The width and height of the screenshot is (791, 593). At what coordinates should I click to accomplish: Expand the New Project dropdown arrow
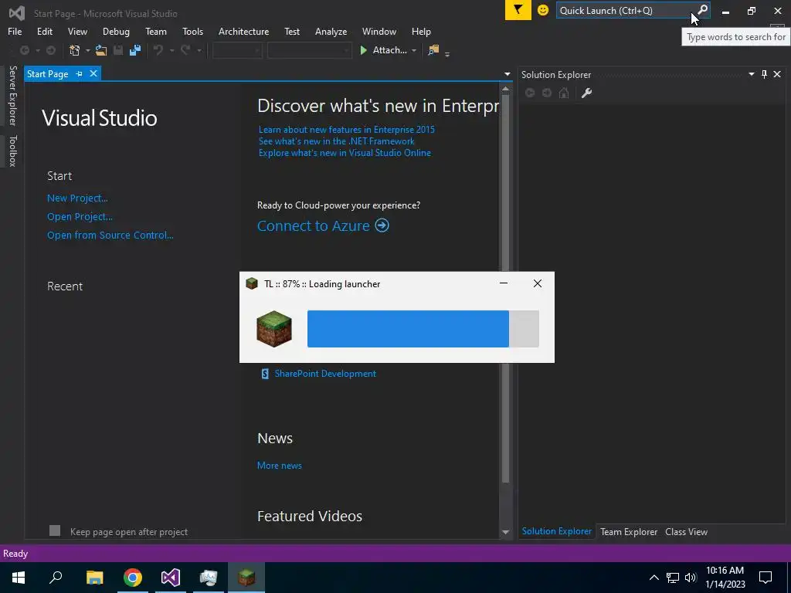coord(88,50)
